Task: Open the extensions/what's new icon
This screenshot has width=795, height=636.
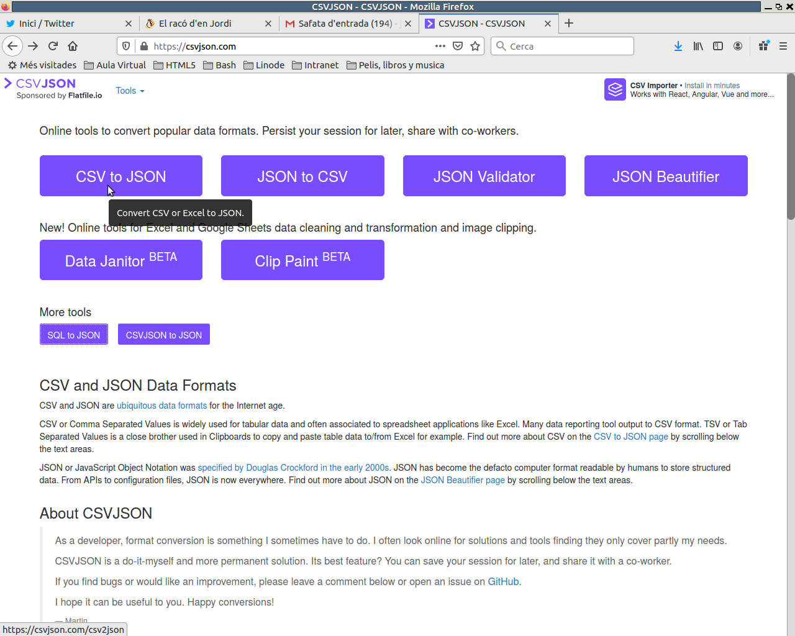Action: pos(764,46)
